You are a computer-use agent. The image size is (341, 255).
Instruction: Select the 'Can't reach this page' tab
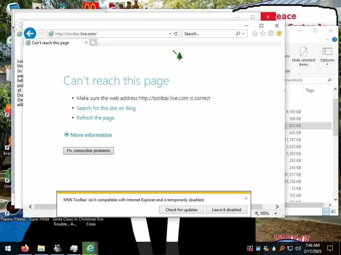(57, 43)
